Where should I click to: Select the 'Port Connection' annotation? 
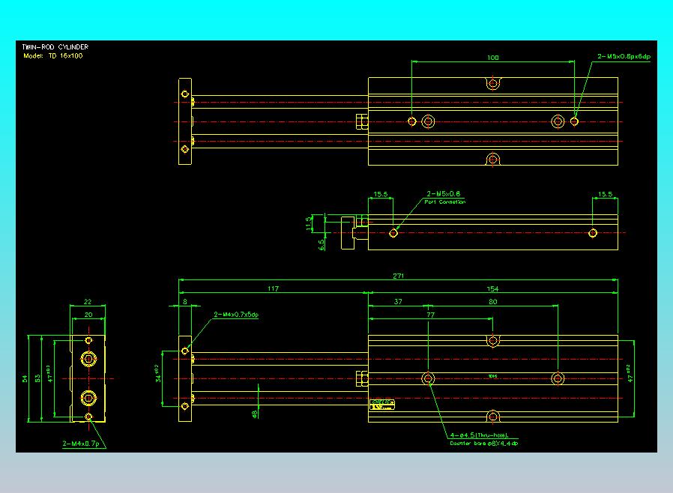pos(444,202)
